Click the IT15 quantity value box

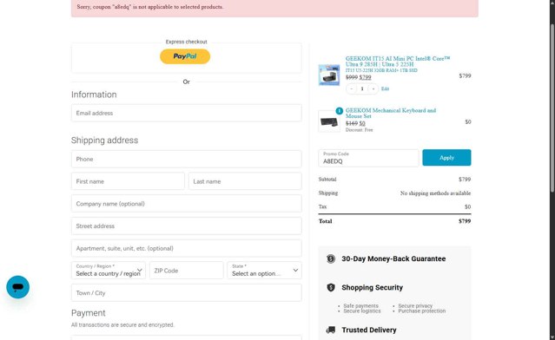coord(362,88)
